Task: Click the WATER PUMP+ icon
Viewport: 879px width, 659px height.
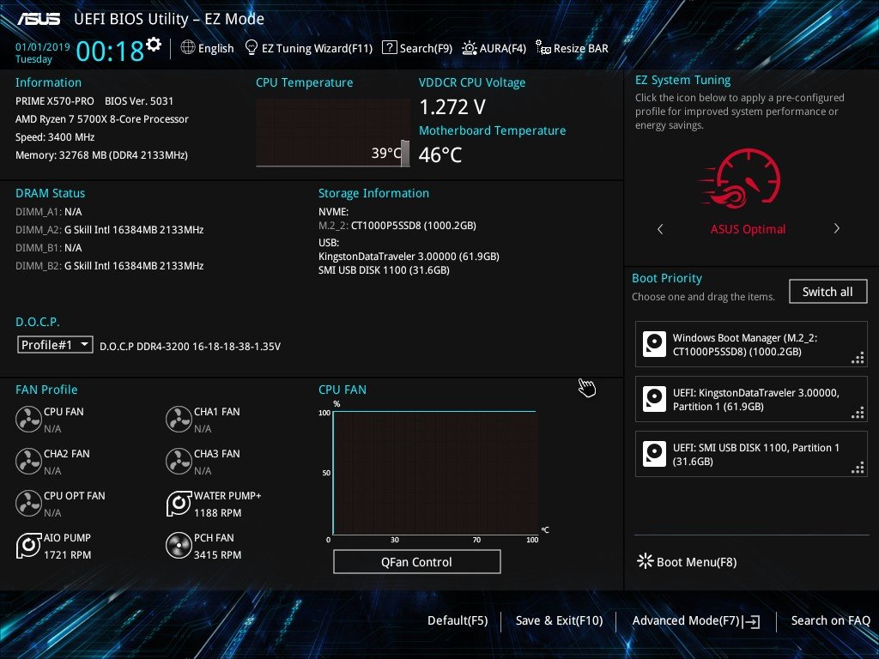Action: (x=179, y=504)
